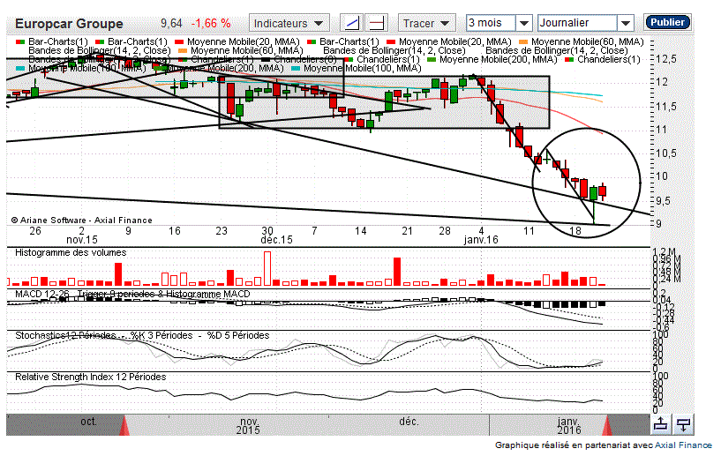Click the janv.16 date axis label
Viewport: 721px width, 456px height.
tap(481, 240)
